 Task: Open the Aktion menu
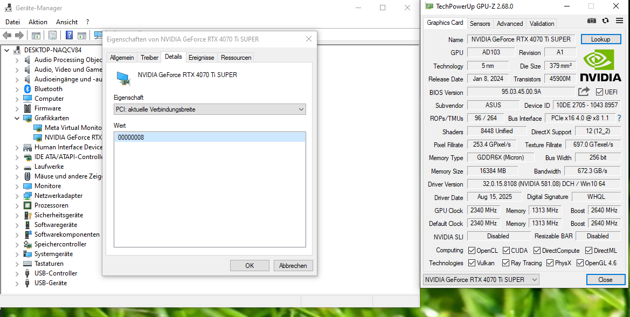coord(38,22)
